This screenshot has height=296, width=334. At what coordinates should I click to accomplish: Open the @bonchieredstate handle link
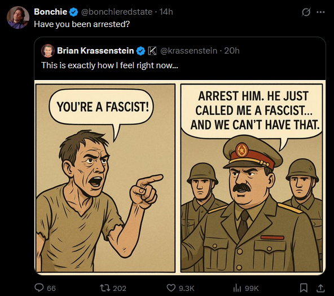[117, 12]
